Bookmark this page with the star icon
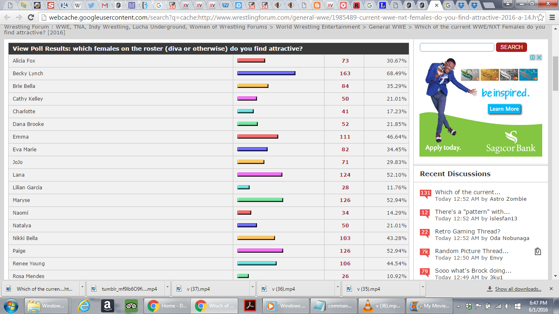The width and height of the screenshot is (559, 314). (540, 18)
